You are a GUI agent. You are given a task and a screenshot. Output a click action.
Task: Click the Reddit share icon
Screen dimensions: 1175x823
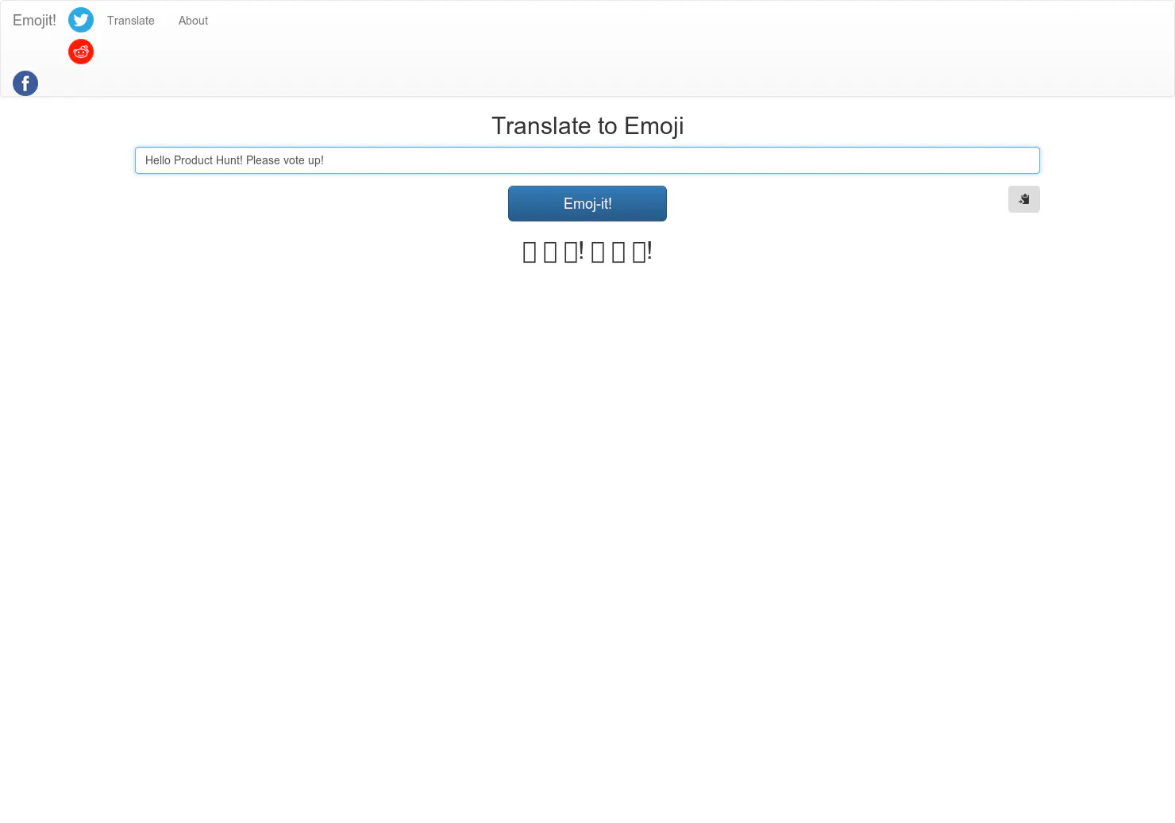pyautogui.click(x=81, y=52)
